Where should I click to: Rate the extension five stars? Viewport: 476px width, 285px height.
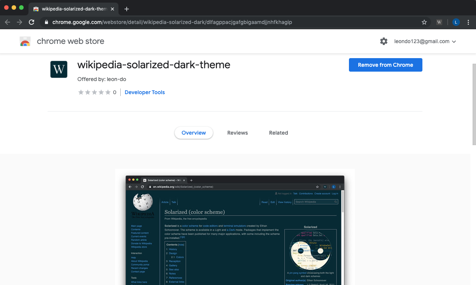108,92
